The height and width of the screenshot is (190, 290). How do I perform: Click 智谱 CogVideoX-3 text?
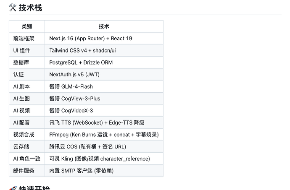[71, 110]
